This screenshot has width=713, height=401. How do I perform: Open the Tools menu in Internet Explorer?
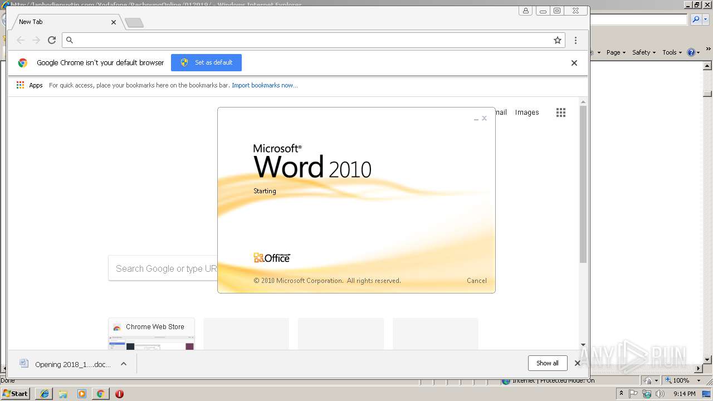672,52
